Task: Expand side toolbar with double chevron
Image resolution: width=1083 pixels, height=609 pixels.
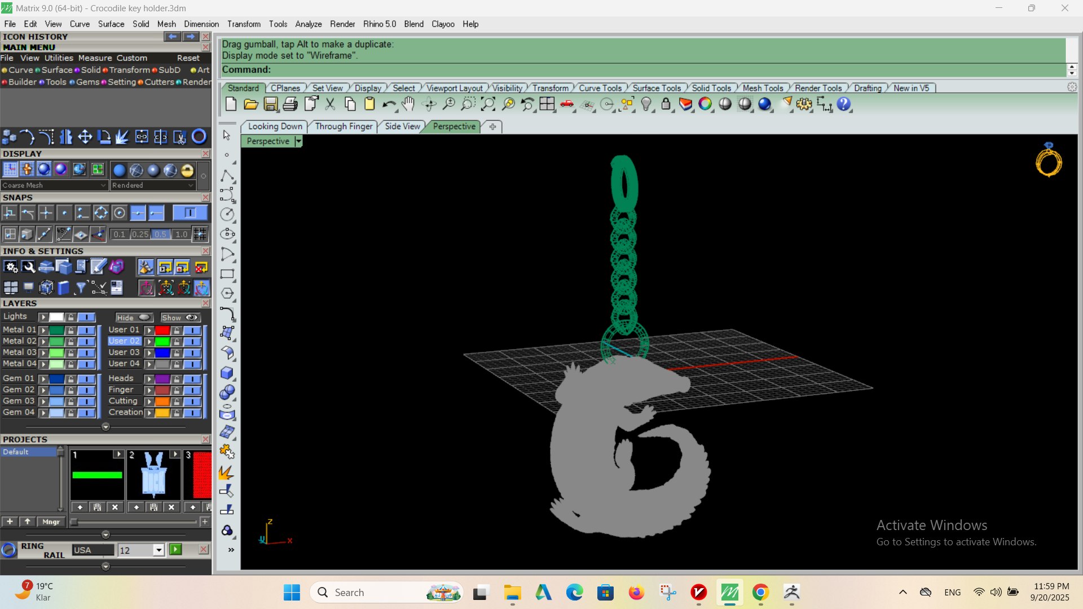Action: 231,550
